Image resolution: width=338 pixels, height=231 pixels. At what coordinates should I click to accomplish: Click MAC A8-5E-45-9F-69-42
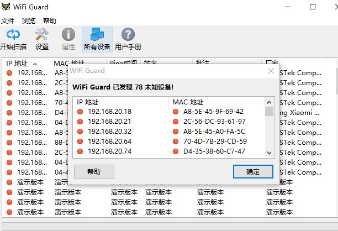pos(213,112)
